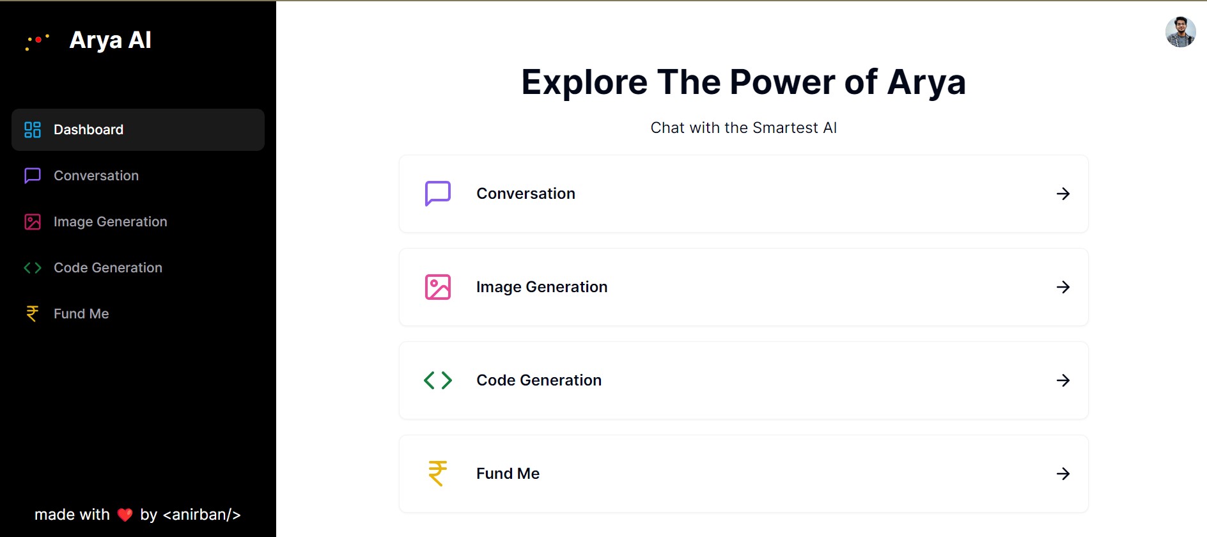The width and height of the screenshot is (1207, 537).
Task: Navigate to Code Generation in sidebar
Action: (x=107, y=268)
